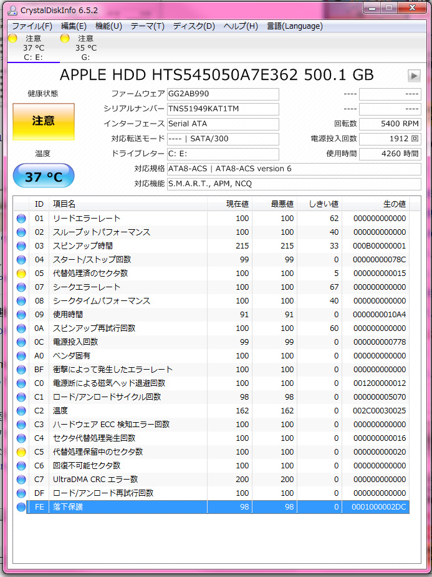Click status icon for ハードウェア ECC 検知エラー回数 row
Image resolution: width=432 pixels, height=577 pixels.
point(21,425)
